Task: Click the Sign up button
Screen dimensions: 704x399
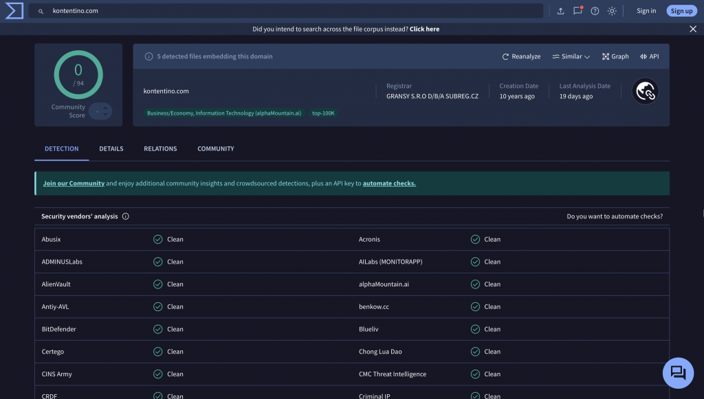Action: tap(681, 10)
